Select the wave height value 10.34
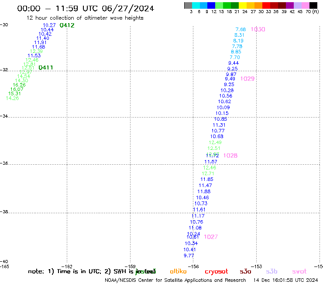Screen dimensions: 323x284 coord(191,243)
